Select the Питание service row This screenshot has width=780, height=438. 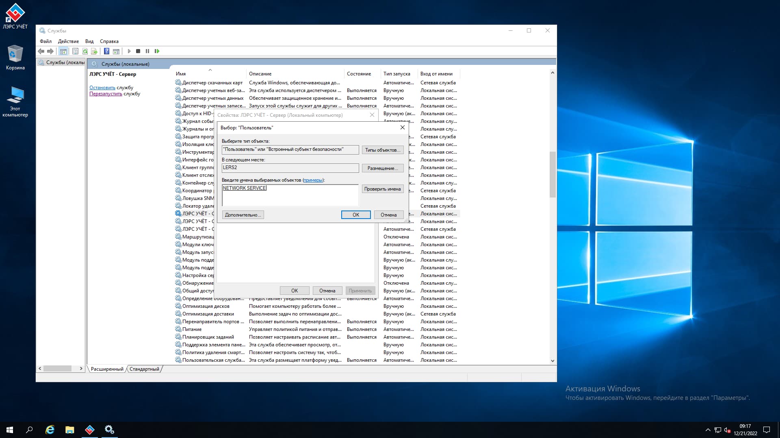coord(317,329)
